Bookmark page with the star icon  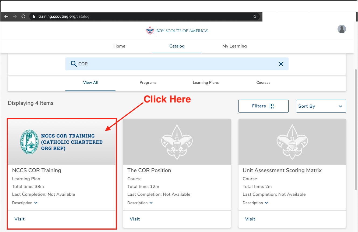click(x=255, y=16)
